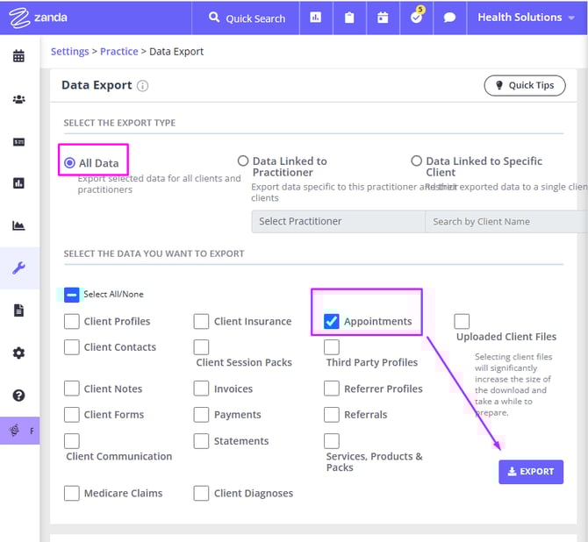The height and width of the screenshot is (542, 588).
Task: Open the Select Practitioner dropdown
Action: [337, 221]
